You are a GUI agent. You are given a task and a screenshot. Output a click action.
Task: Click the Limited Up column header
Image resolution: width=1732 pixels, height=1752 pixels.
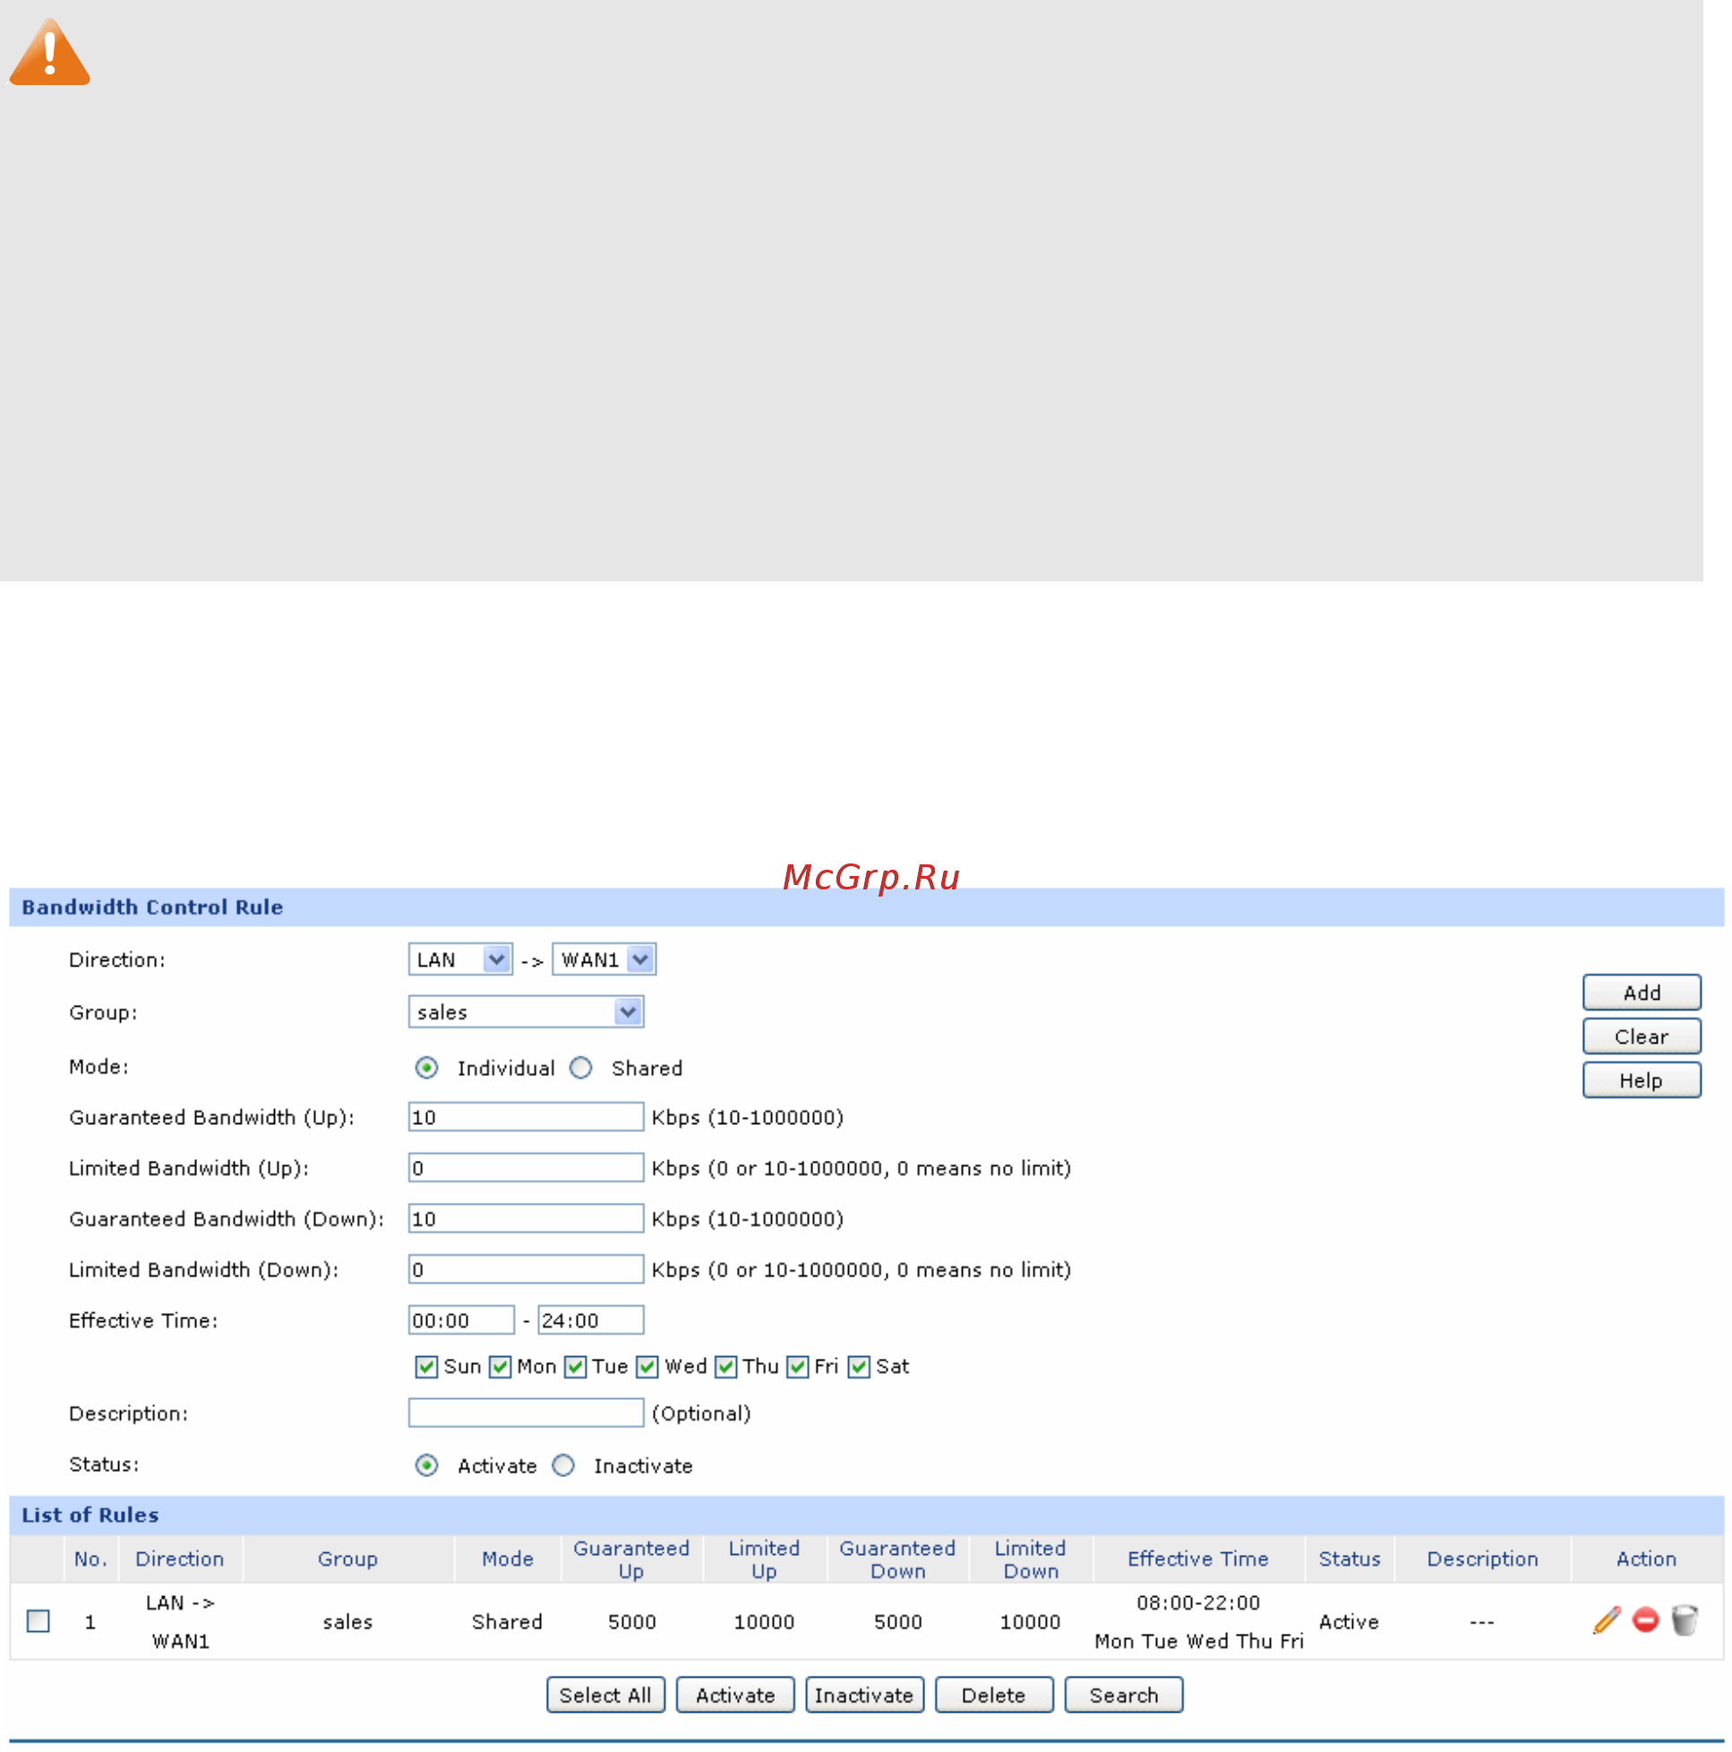[x=765, y=1559]
